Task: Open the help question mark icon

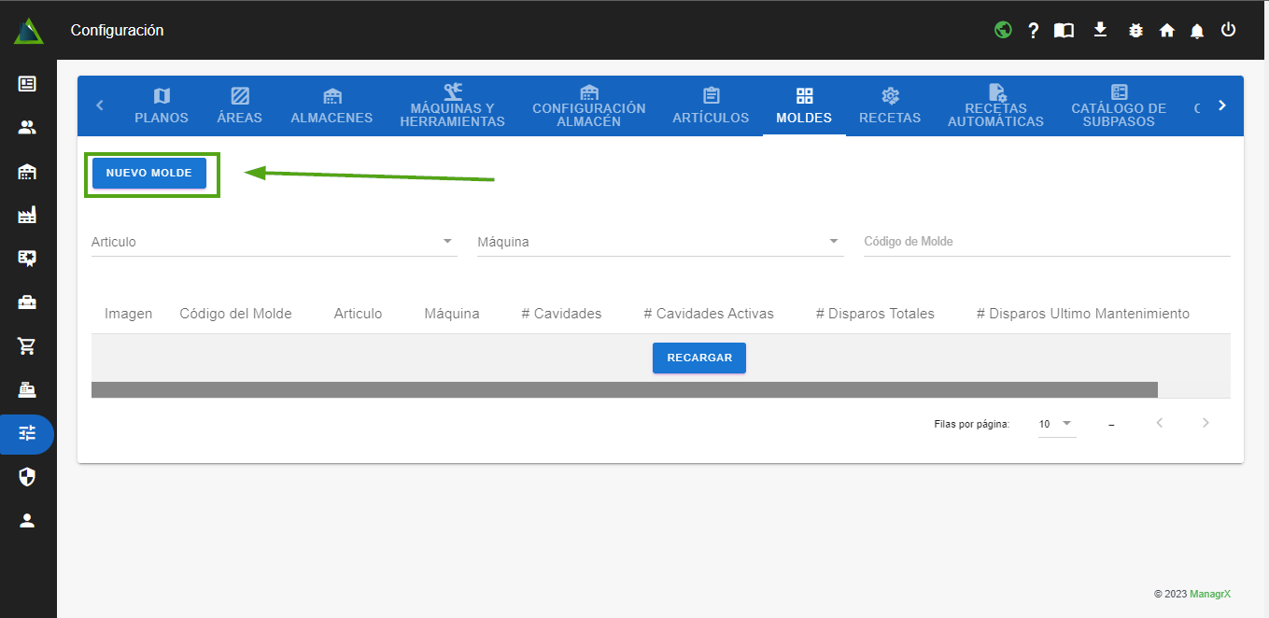Action: [x=1033, y=31]
